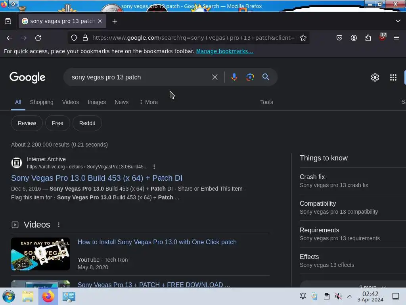This screenshot has height=305, width=406.
Task: Clear the search query with X
Action: pyautogui.click(x=214, y=77)
